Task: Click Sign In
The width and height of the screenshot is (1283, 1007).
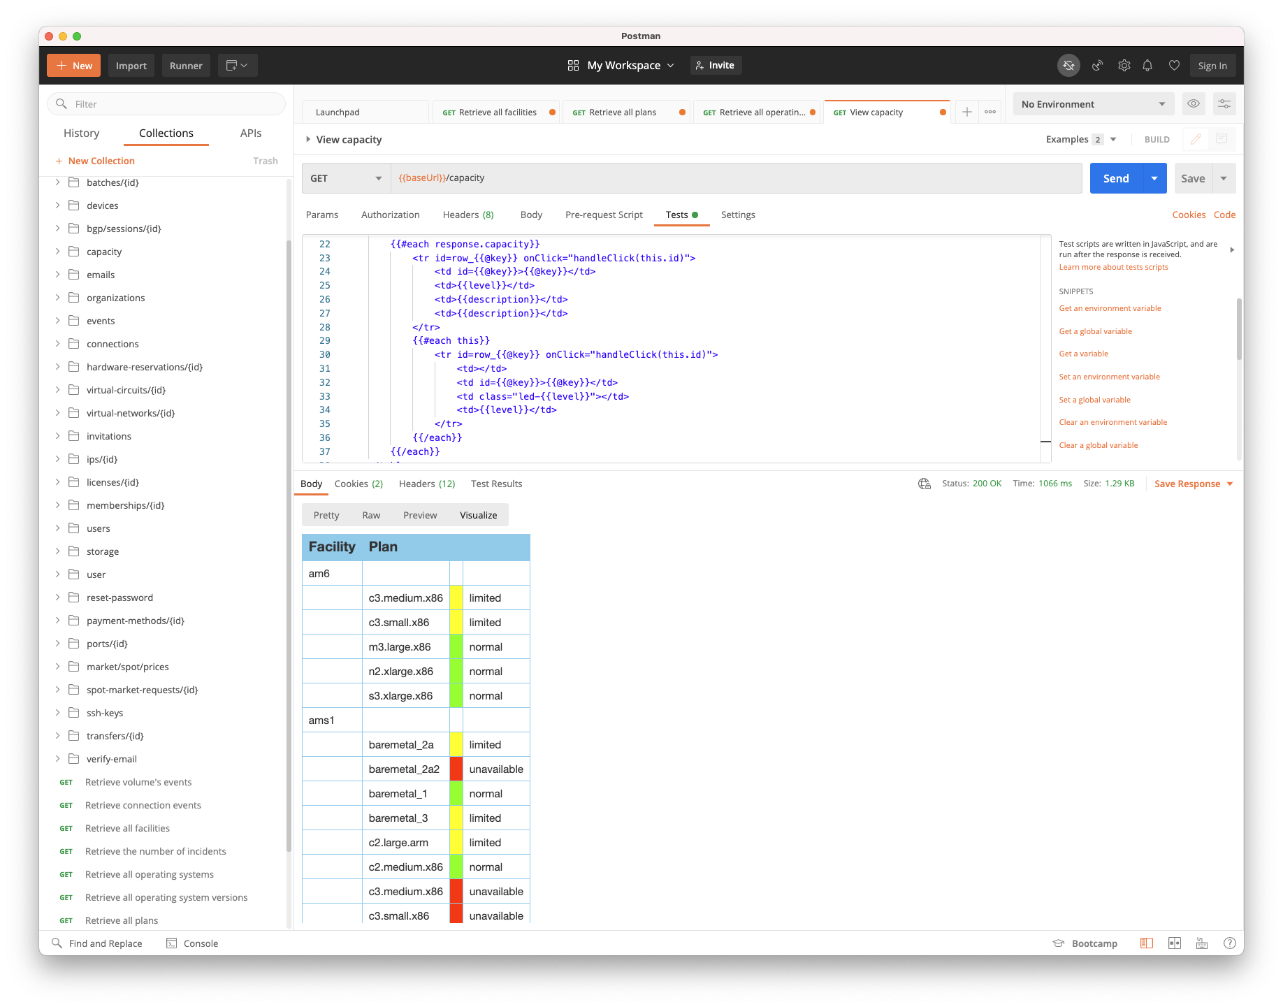Action: tap(1212, 66)
